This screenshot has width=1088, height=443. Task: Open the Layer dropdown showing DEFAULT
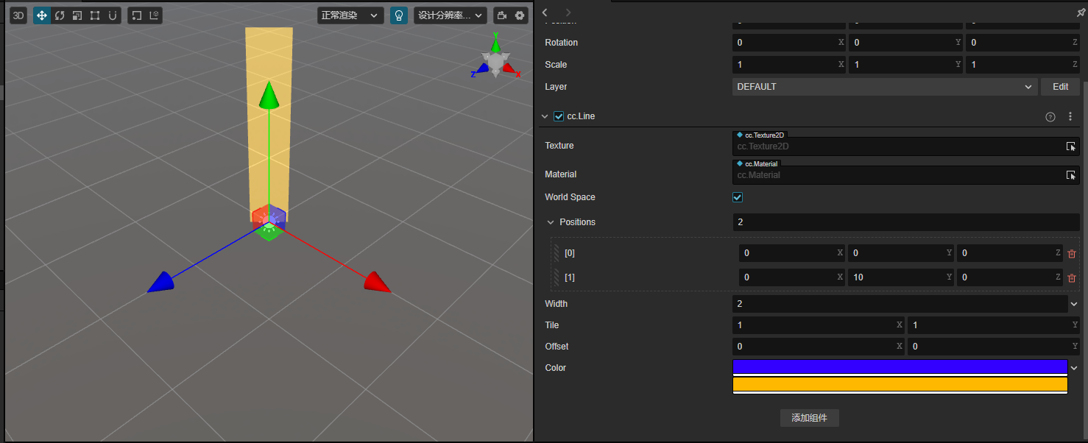point(882,86)
